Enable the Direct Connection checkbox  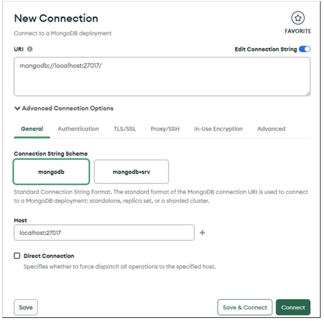pos(17,256)
